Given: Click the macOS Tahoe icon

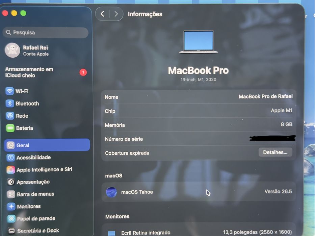Looking at the screenshot, I should [x=111, y=192].
